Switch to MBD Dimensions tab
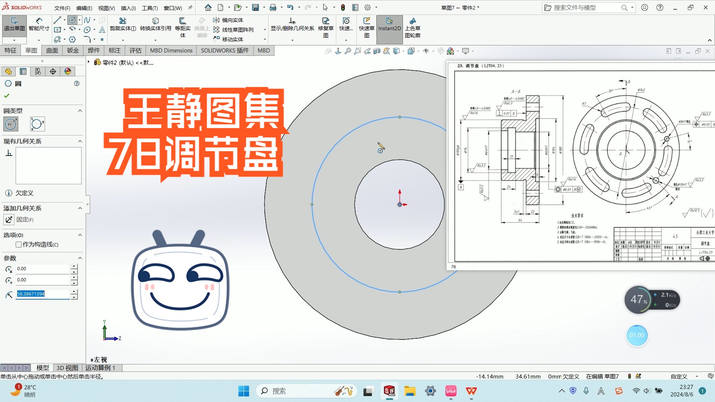 click(171, 50)
